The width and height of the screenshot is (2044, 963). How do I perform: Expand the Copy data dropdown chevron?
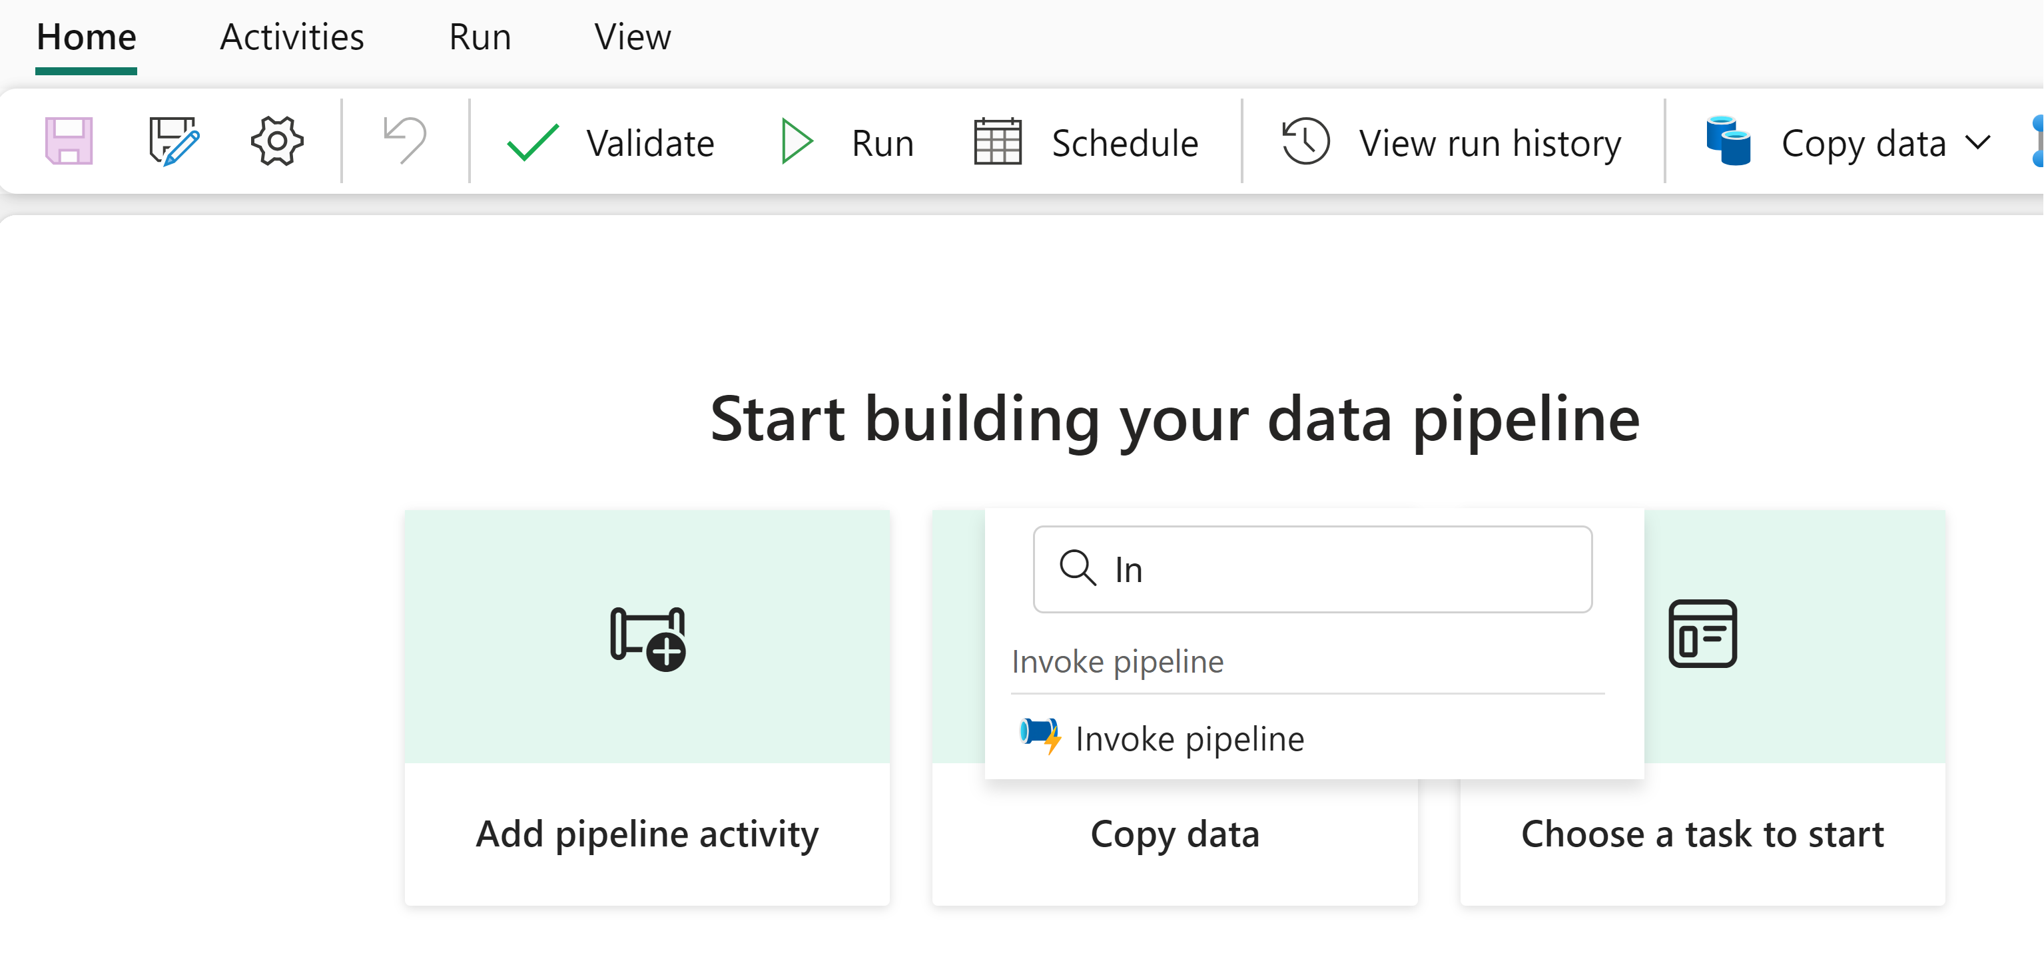(1979, 144)
